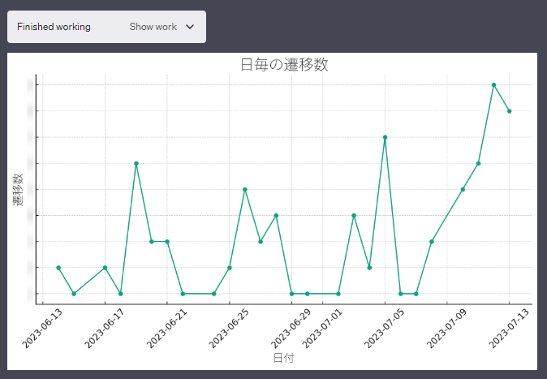
Task: Click the 2023-07-09 axis date label
Action: point(446,329)
